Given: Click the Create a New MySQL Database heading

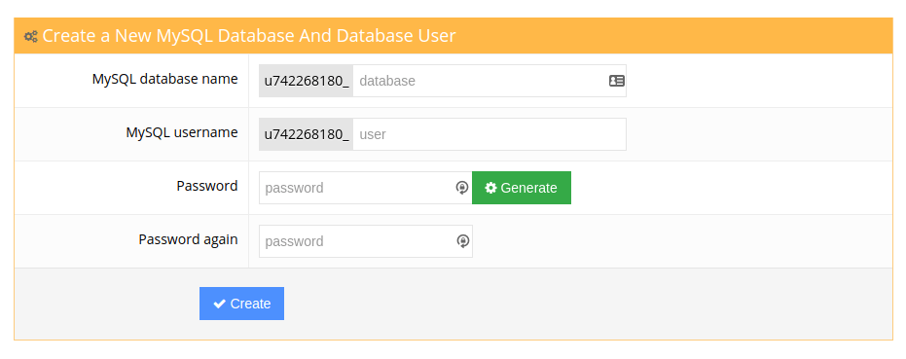Looking at the screenshot, I should [x=249, y=36].
